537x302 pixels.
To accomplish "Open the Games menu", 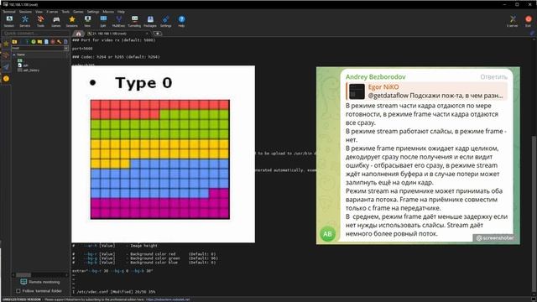I will coord(78,12).
